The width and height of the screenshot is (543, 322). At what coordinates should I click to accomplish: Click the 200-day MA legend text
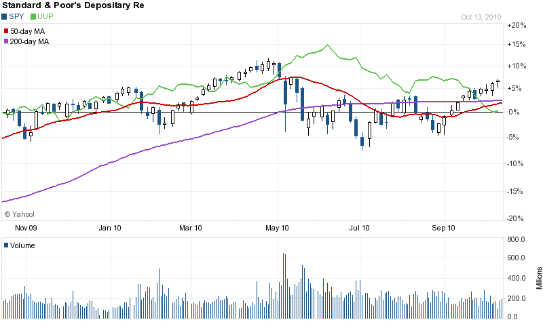(28, 41)
